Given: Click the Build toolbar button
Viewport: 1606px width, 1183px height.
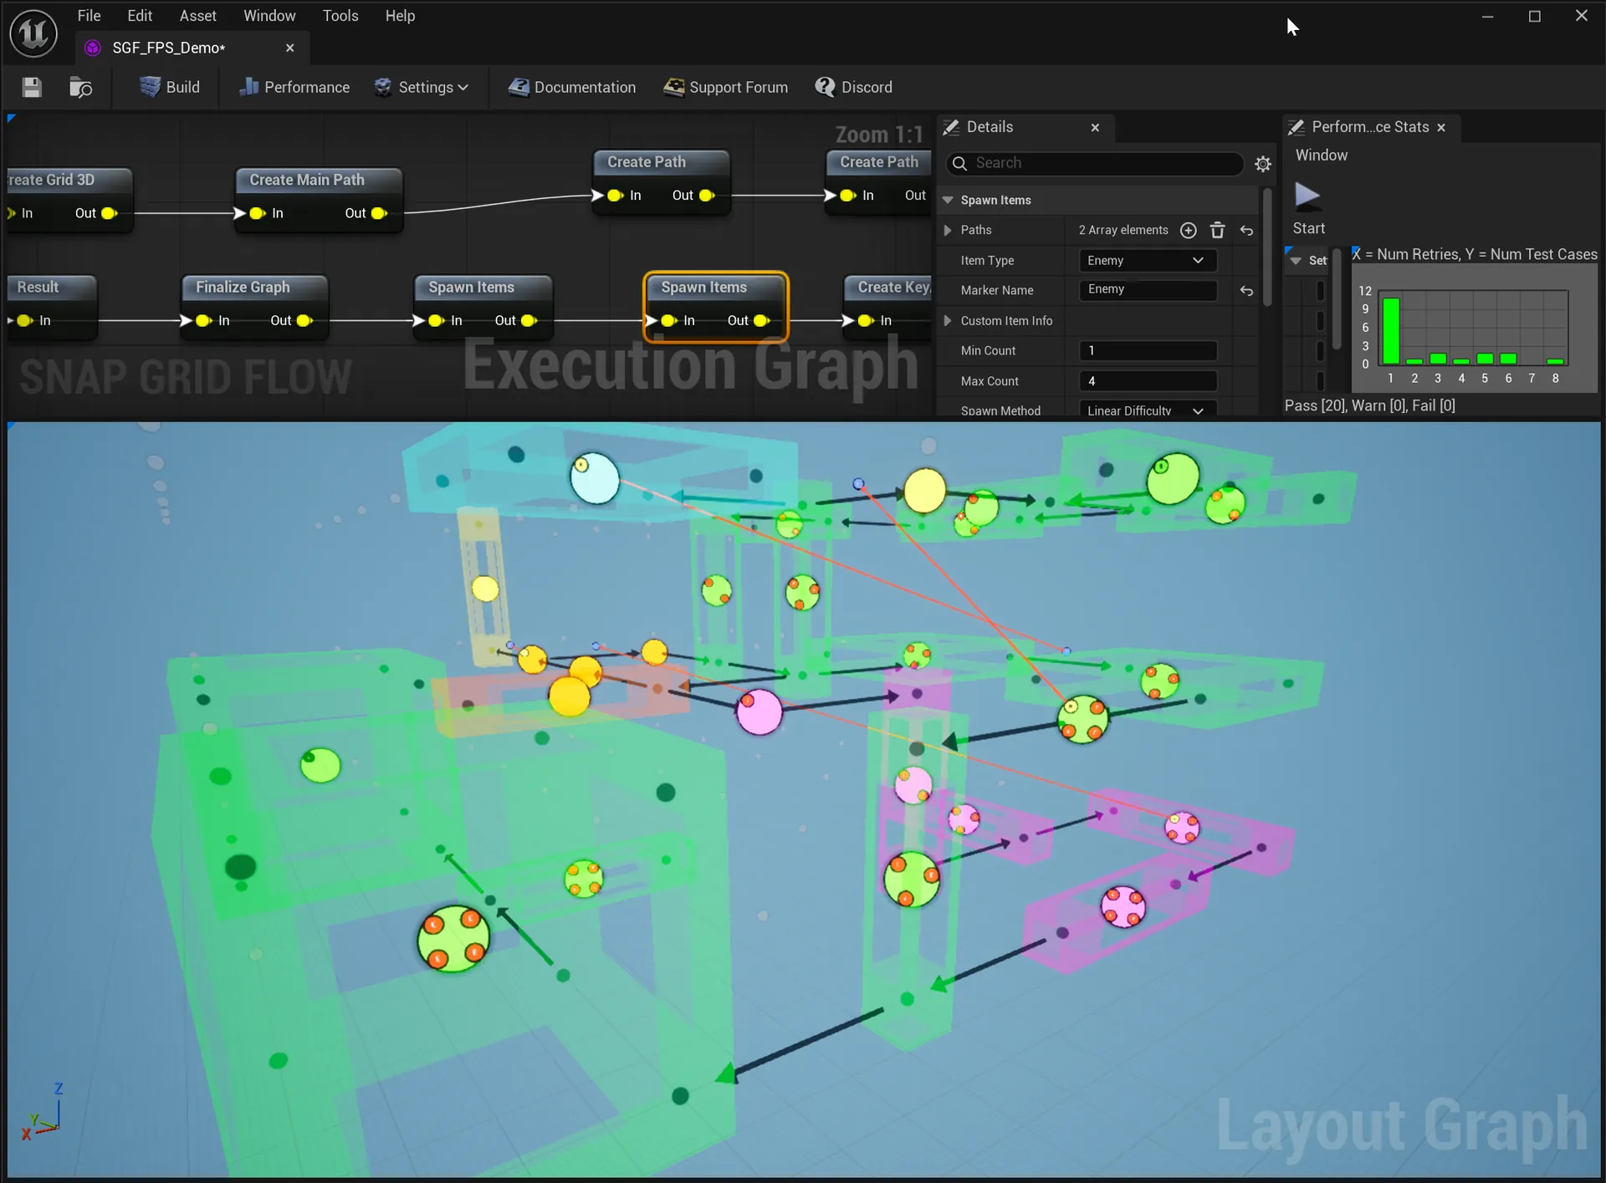Looking at the screenshot, I should point(170,87).
